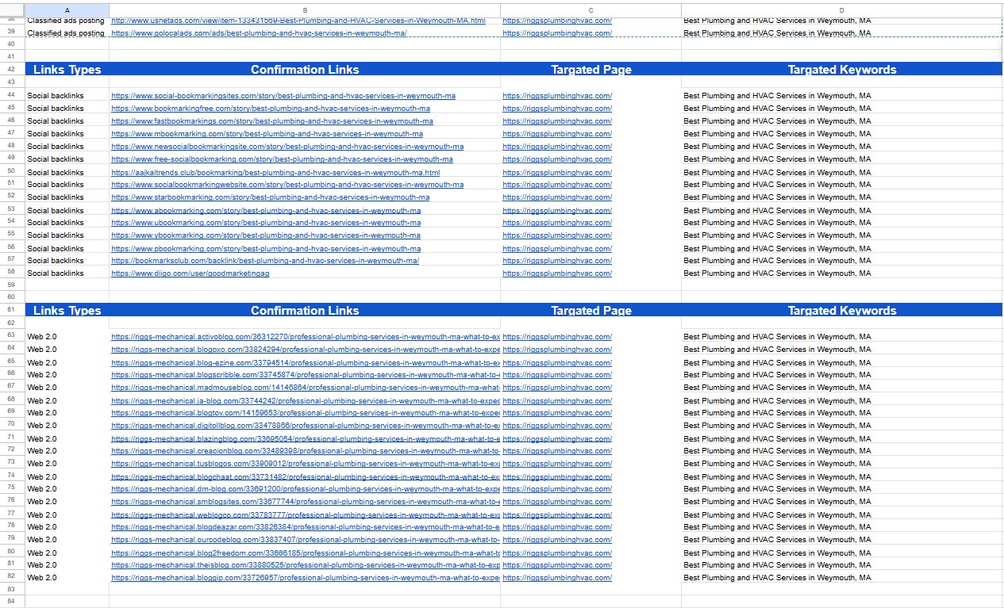The image size is (1004, 608).
Task: Open the diigo.com goodmarketingag link
Action: click(x=190, y=273)
